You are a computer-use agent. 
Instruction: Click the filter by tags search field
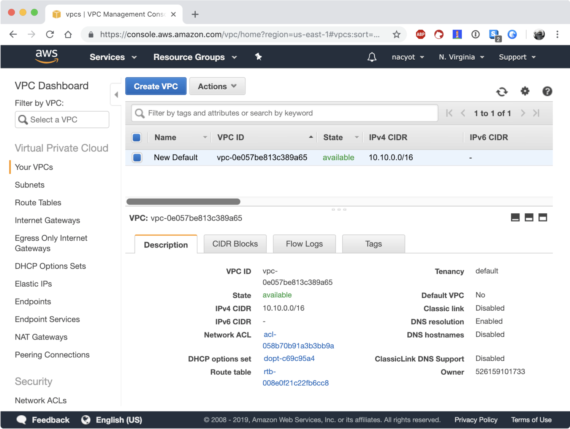click(285, 113)
